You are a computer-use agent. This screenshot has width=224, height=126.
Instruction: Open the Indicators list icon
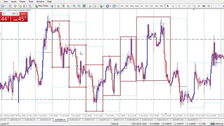pos(101,6)
